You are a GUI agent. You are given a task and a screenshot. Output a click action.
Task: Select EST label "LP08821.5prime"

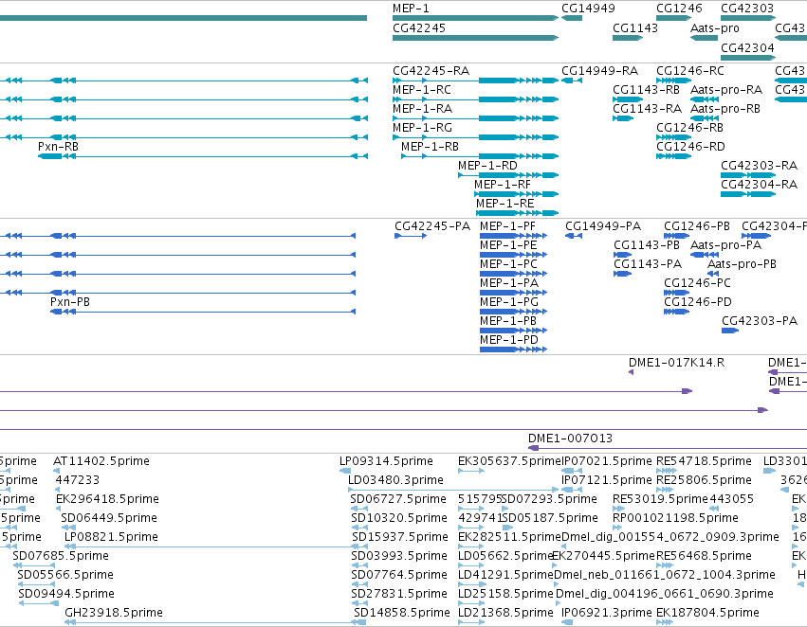111,538
